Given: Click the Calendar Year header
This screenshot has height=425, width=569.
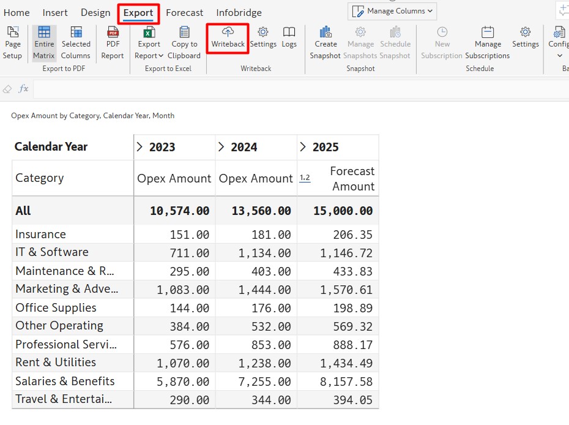Looking at the screenshot, I should 51,147.
